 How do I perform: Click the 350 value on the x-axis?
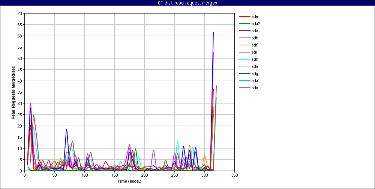tap(234, 175)
